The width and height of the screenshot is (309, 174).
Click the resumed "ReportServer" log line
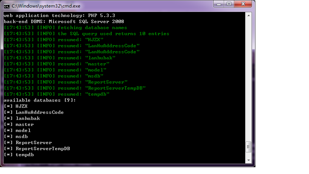coord(66,82)
